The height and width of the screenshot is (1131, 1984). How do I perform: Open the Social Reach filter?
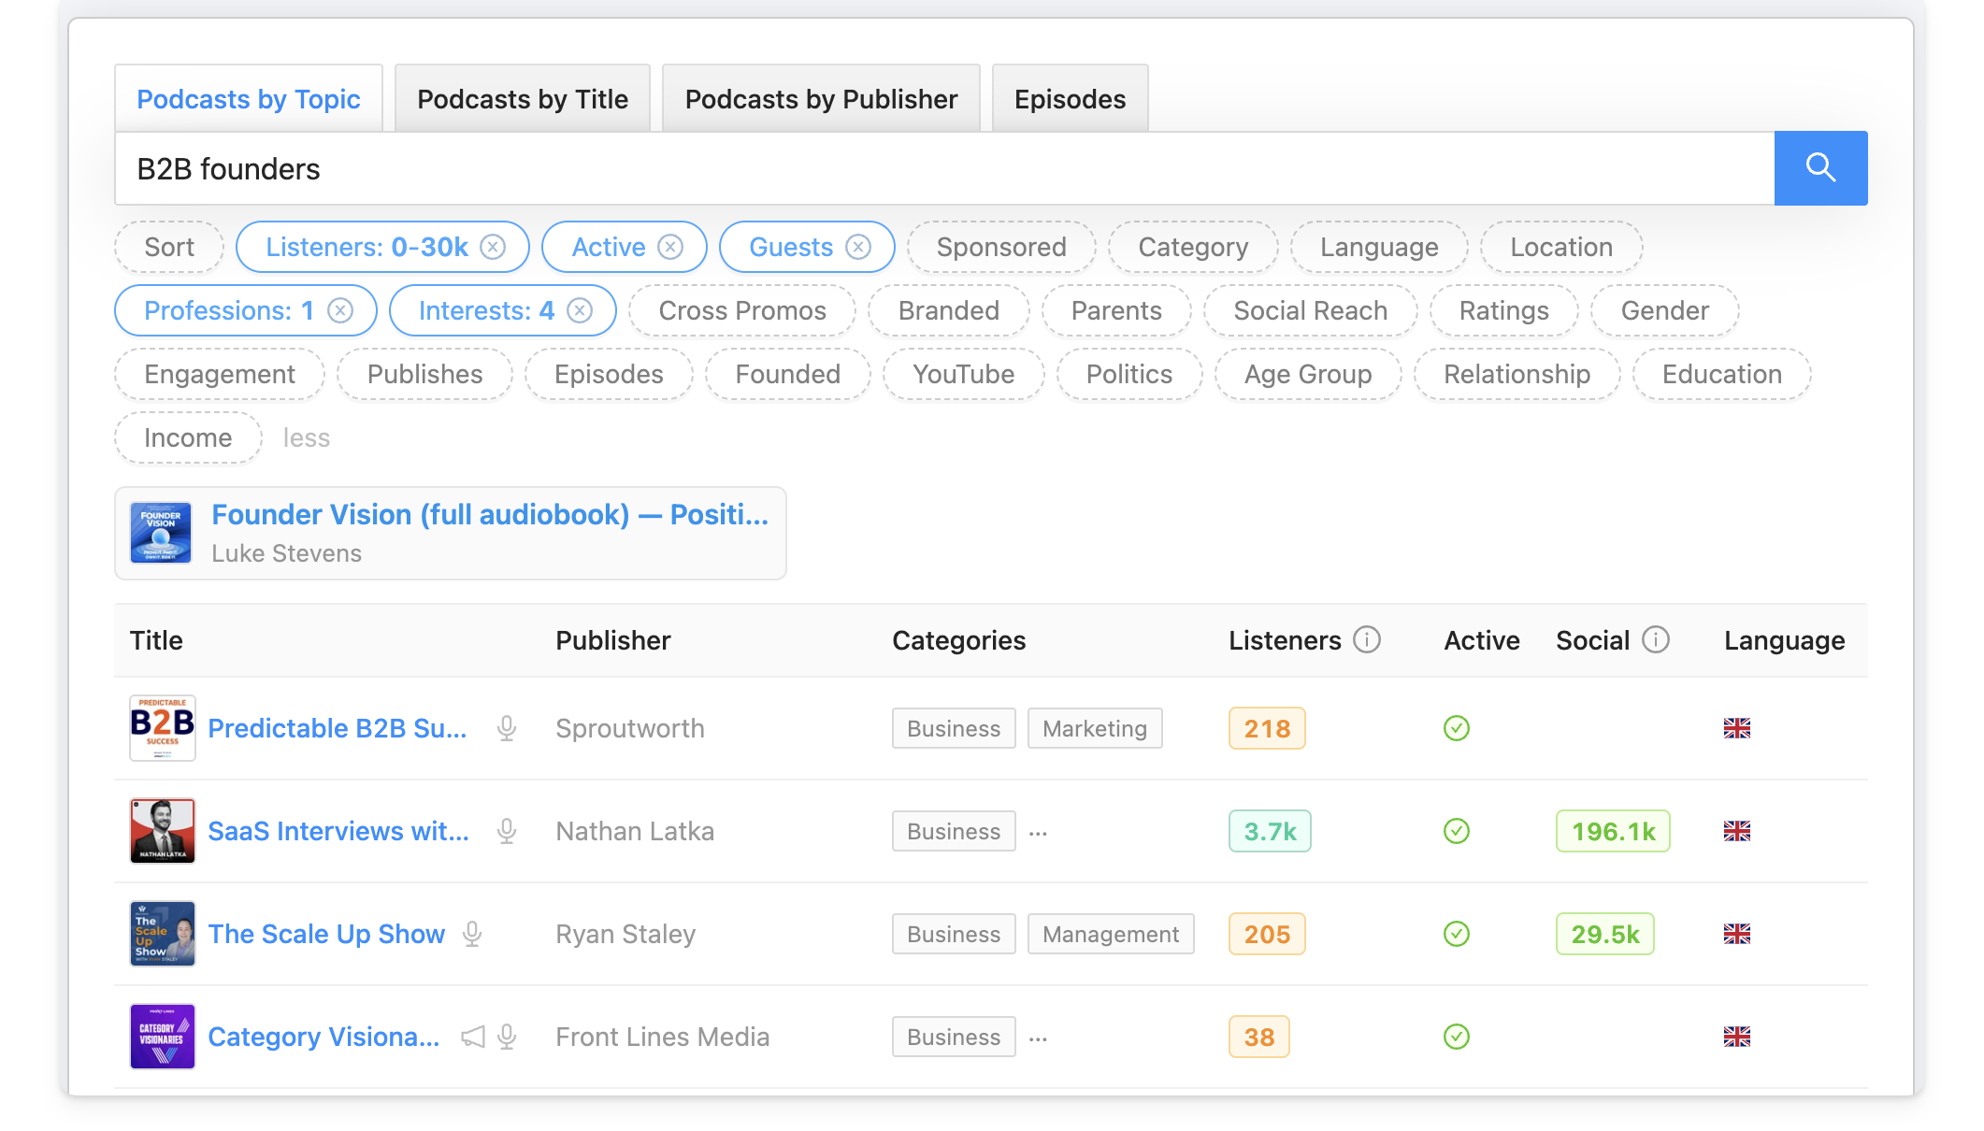click(x=1311, y=310)
